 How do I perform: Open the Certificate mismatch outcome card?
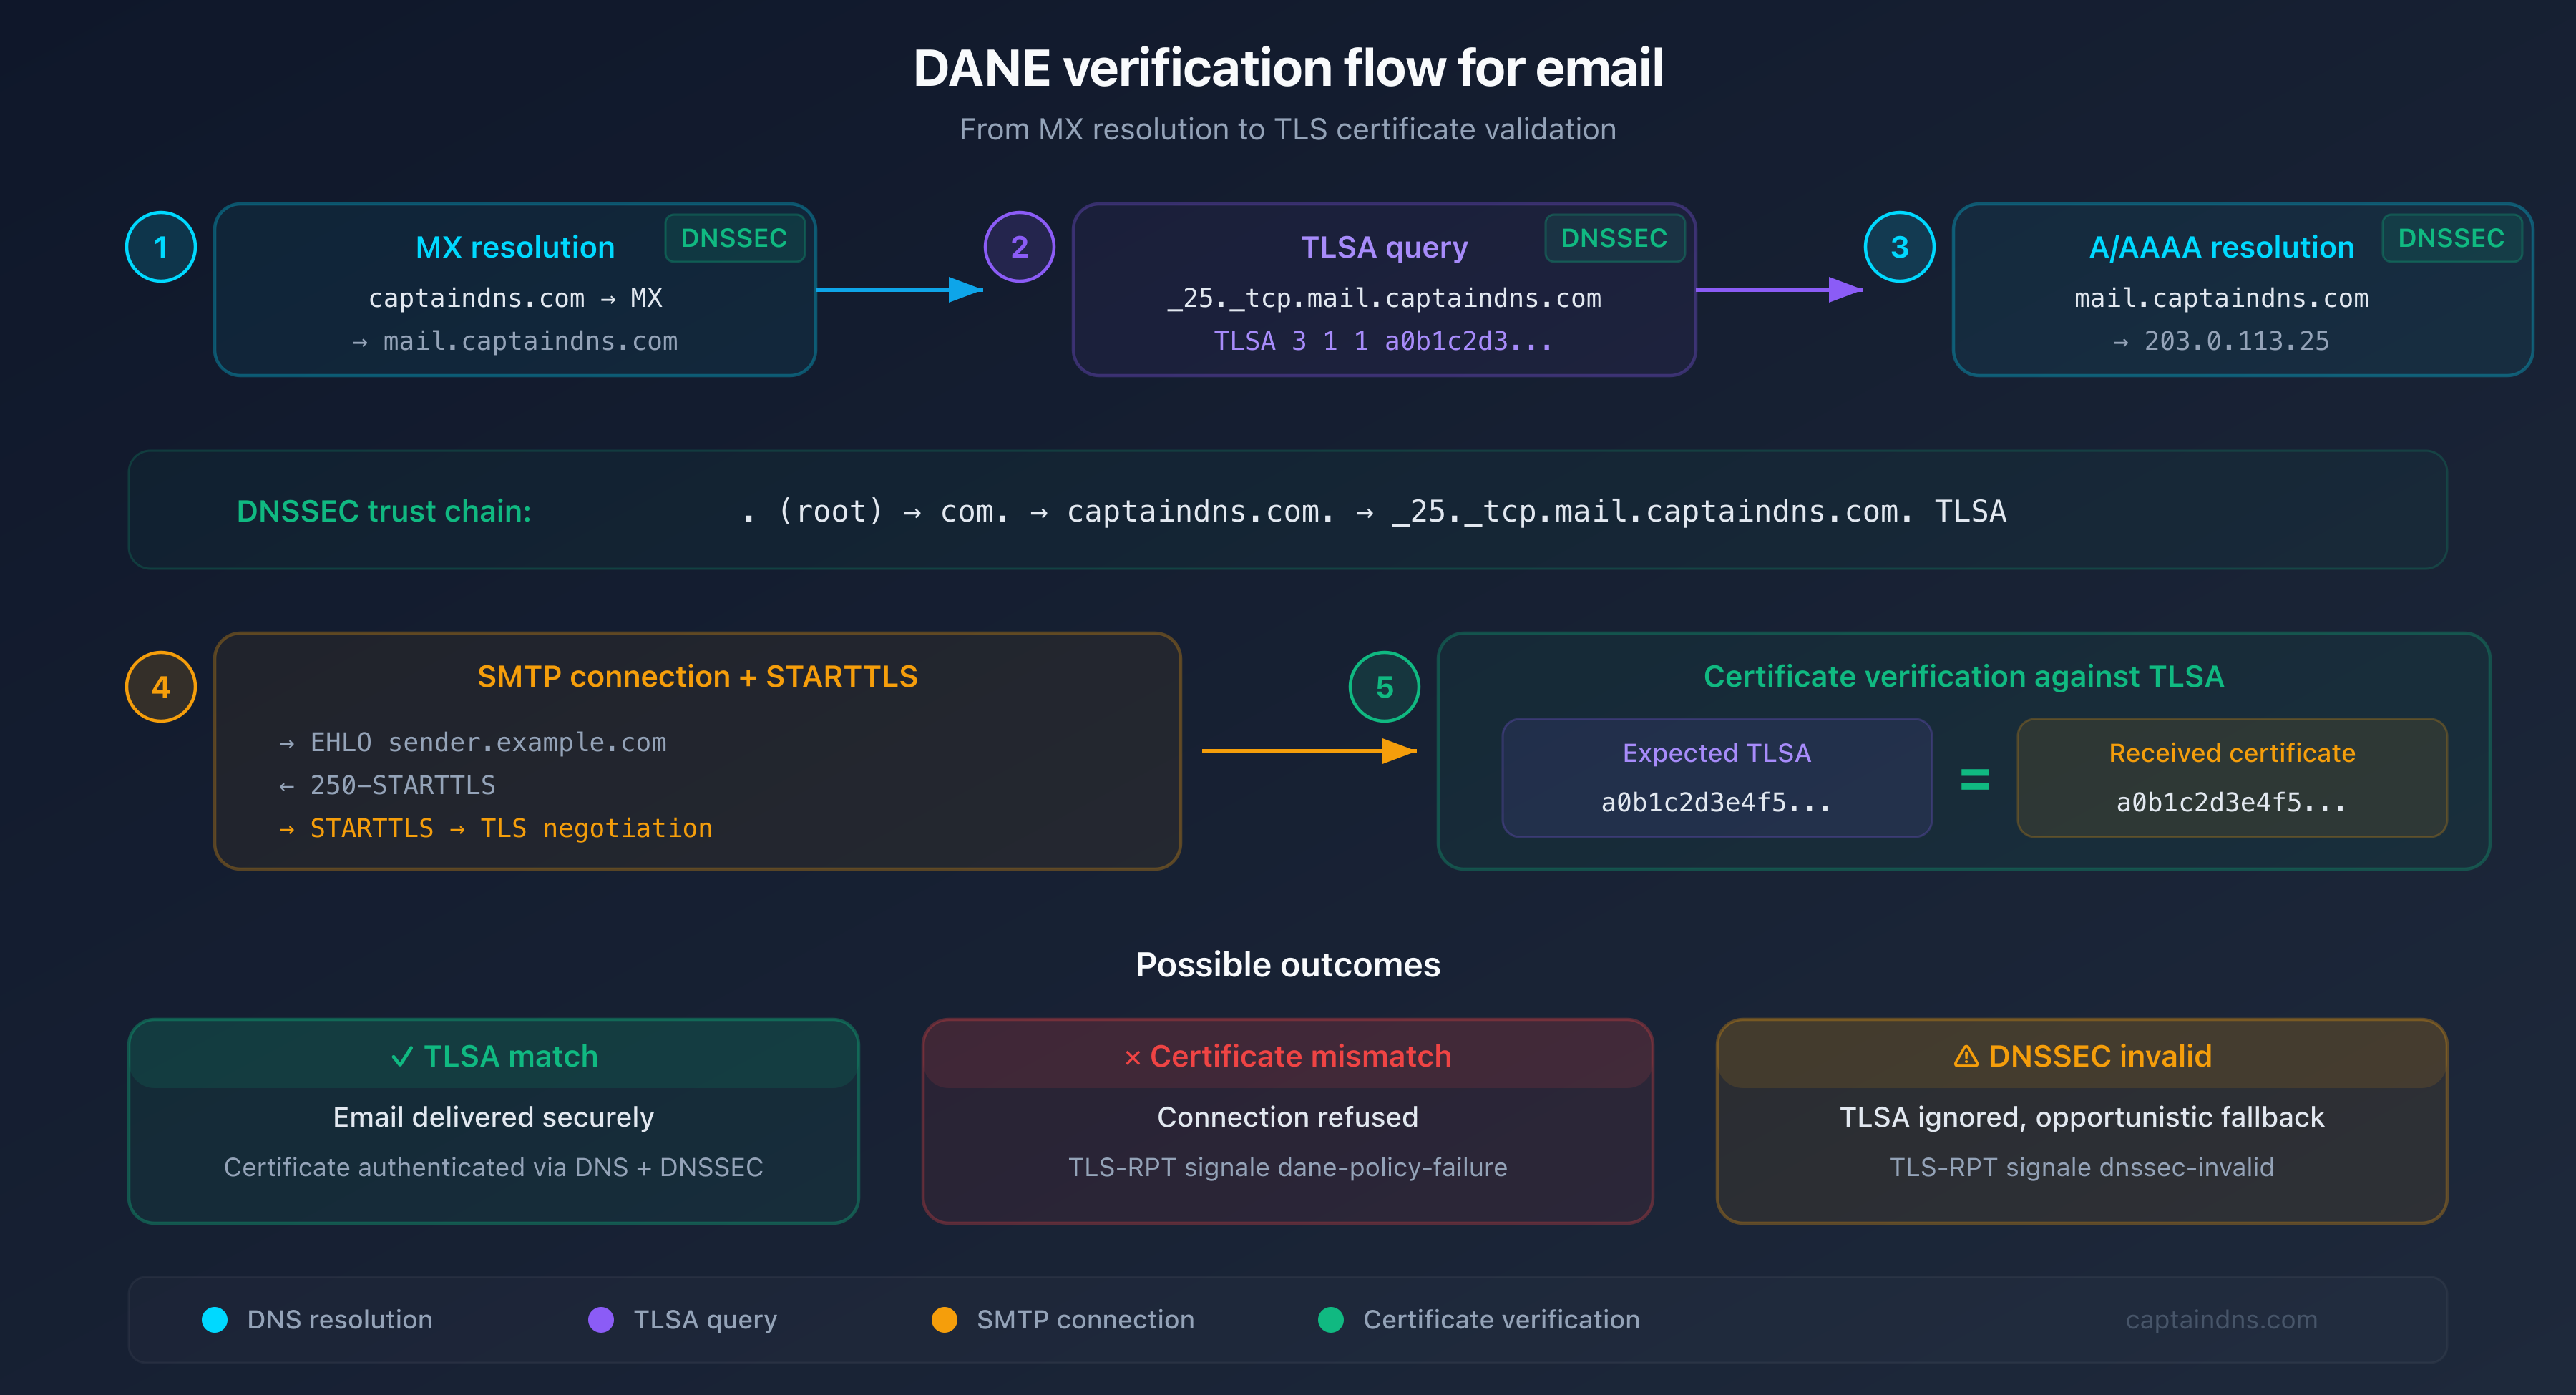click(x=1288, y=1120)
